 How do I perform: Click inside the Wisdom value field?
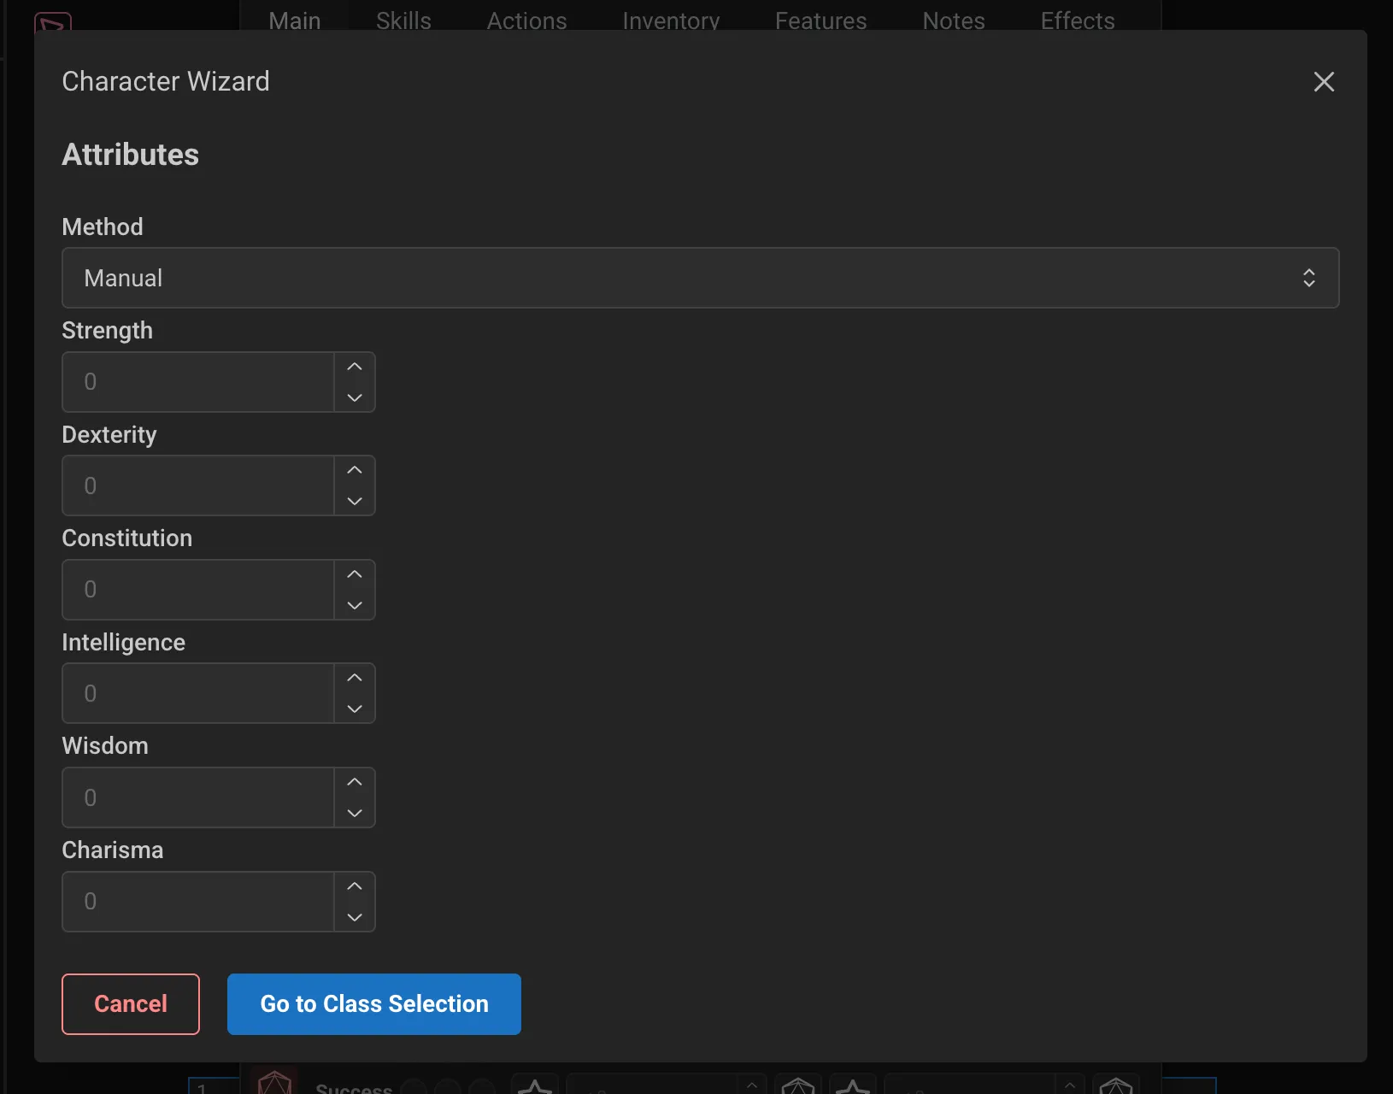(x=197, y=797)
